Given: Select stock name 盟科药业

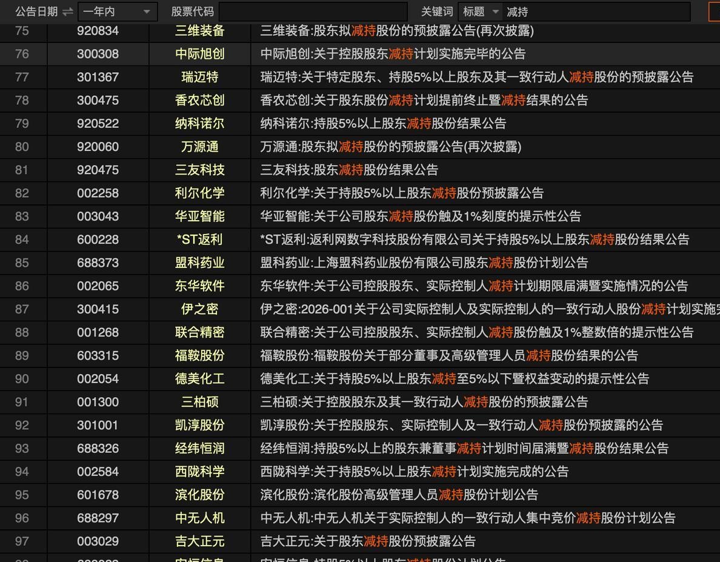Looking at the screenshot, I should [200, 263].
